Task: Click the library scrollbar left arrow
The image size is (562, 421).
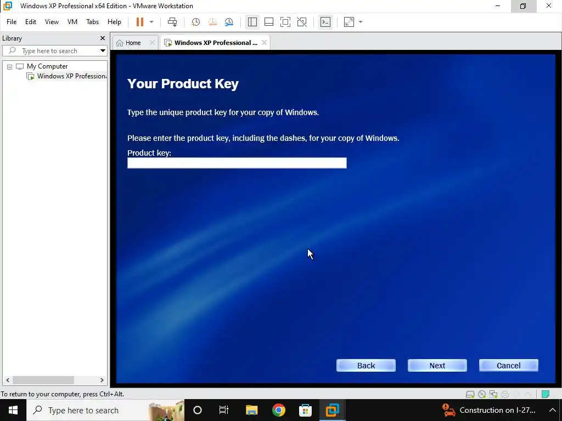Action: (x=8, y=380)
